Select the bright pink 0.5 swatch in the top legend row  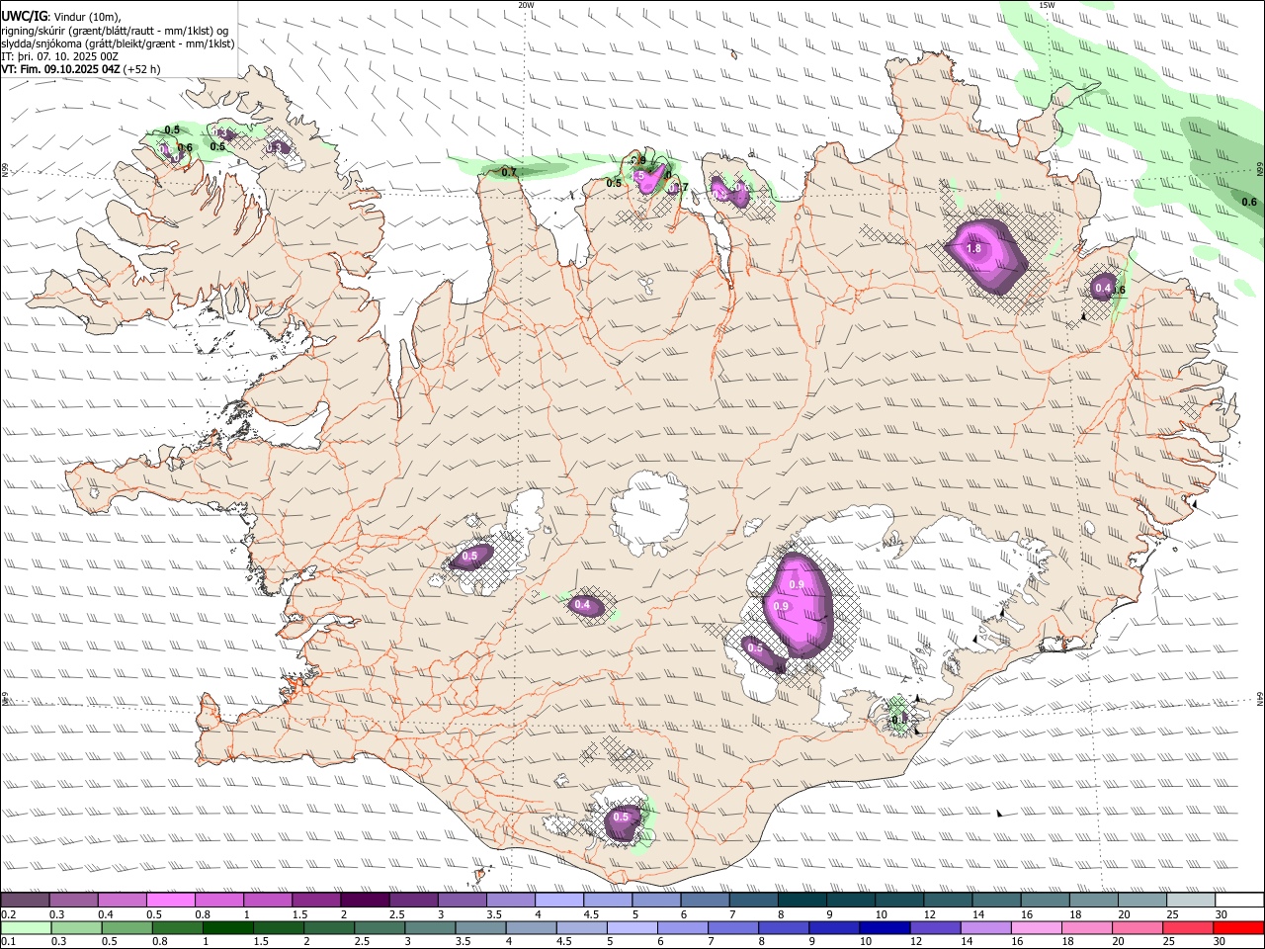(170, 901)
